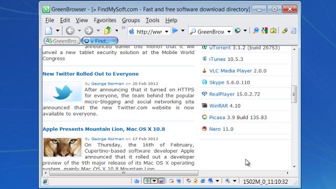
Task: Open the WinRAR download link
Action: click(x=218, y=106)
